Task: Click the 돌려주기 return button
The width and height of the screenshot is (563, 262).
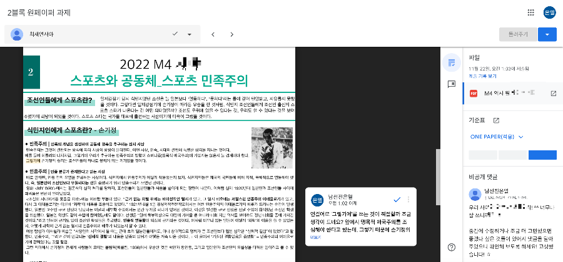Action: point(518,34)
